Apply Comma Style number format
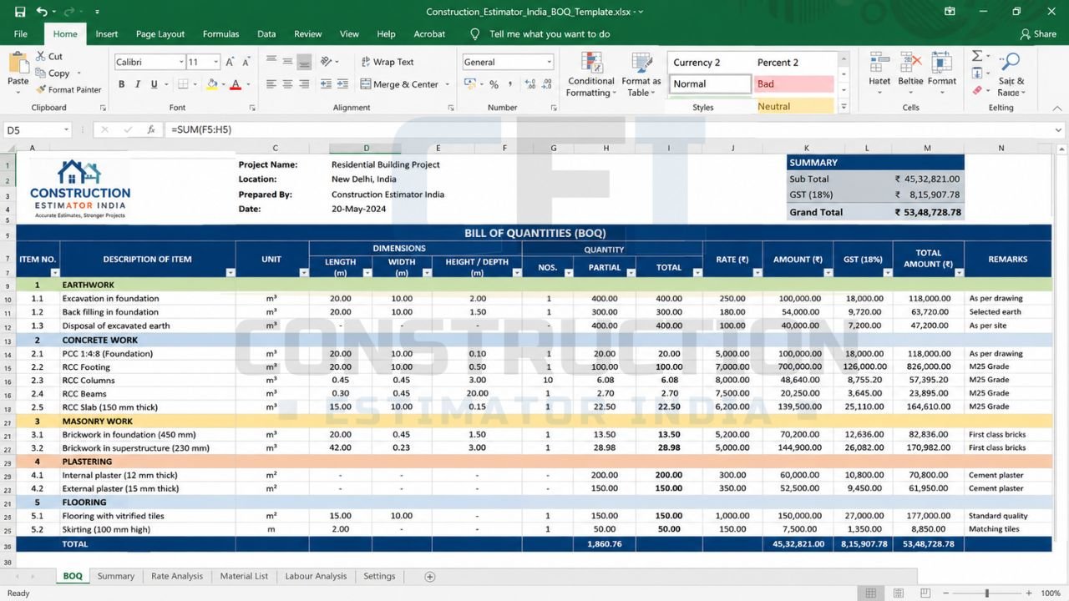The width and height of the screenshot is (1069, 601). (x=510, y=84)
